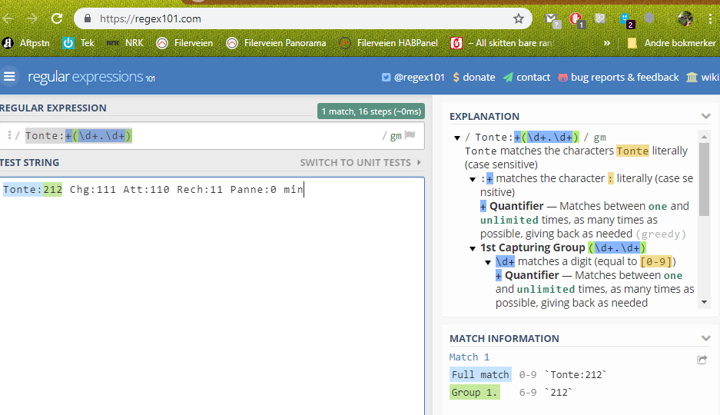Export matches with share icon
This screenshot has width=720, height=415.
(x=702, y=360)
